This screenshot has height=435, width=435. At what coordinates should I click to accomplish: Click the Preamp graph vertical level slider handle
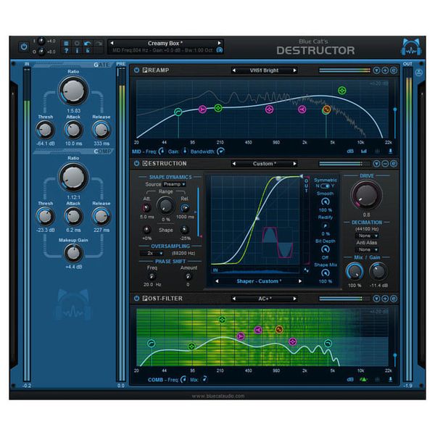coord(395,110)
